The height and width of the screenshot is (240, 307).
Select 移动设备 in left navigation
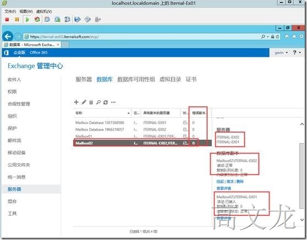(x=17, y=152)
